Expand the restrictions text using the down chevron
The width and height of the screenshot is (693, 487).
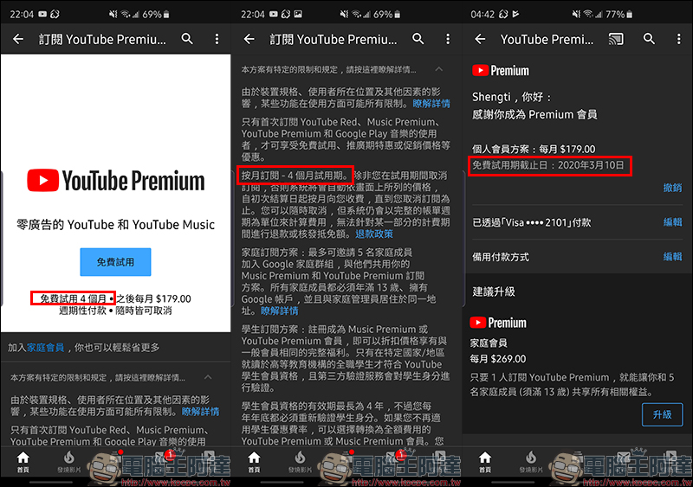(x=208, y=378)
